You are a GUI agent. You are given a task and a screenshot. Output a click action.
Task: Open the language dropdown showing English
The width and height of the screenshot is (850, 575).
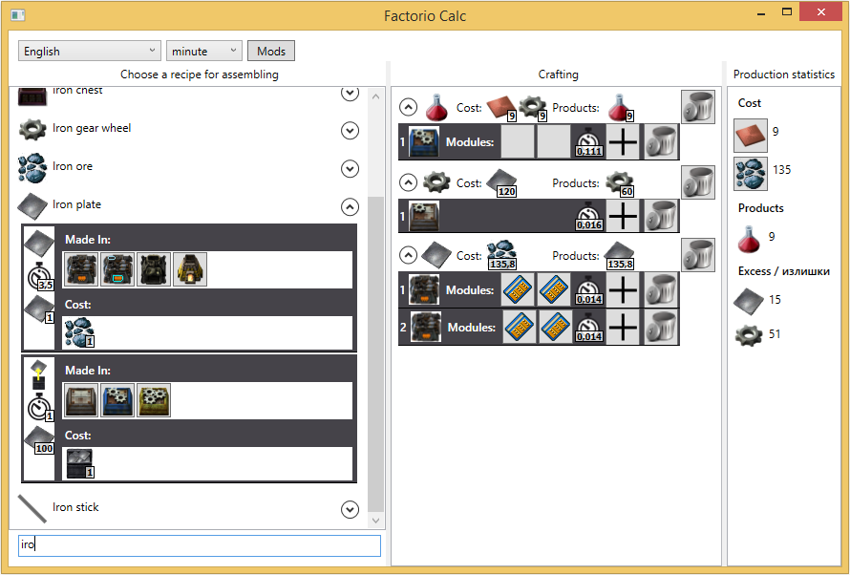[x=90, y=51]
